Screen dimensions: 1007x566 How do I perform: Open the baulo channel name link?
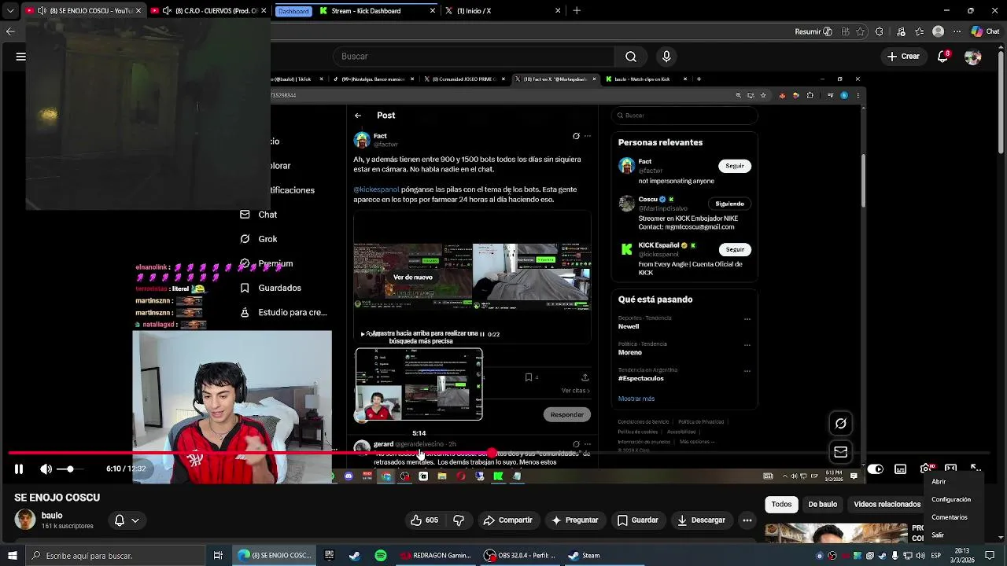52,516
